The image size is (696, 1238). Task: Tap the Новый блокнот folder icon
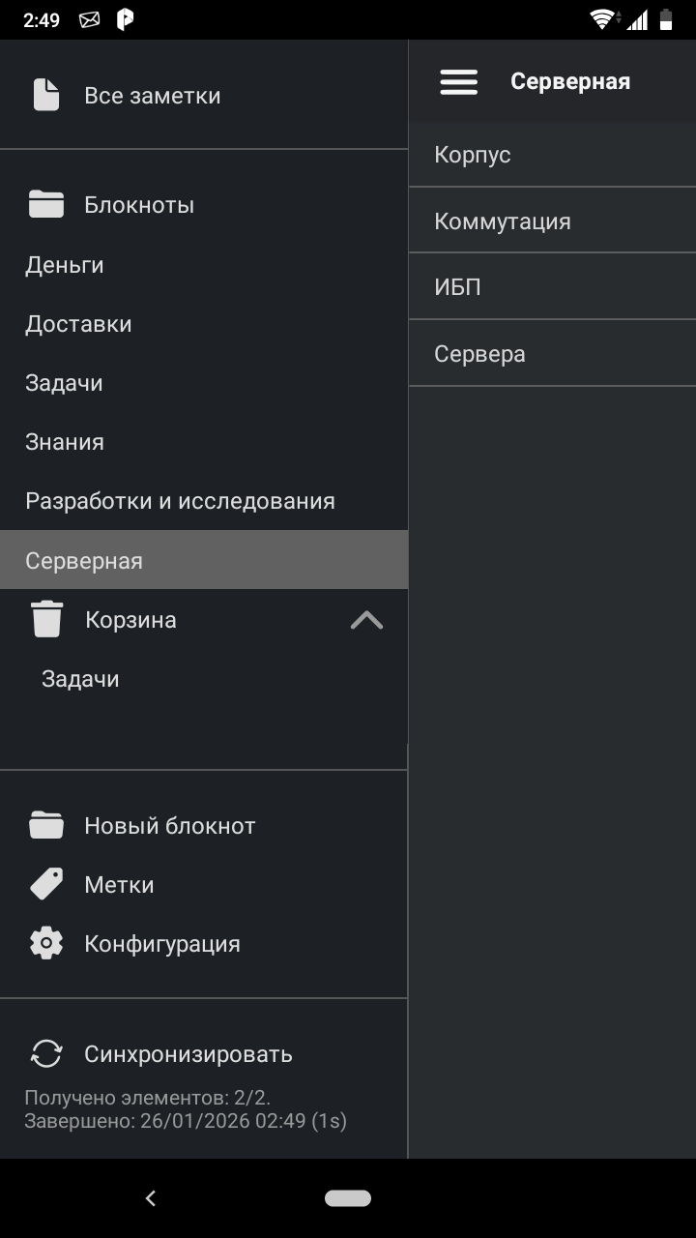click(x=46, y=826)
